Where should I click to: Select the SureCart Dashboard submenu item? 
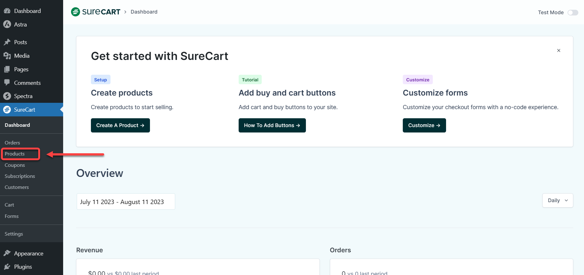coord(17,125)
